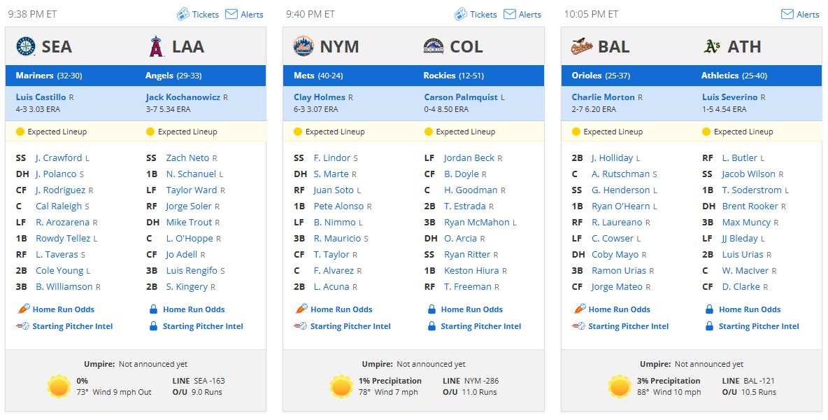This screenshot has height=420, width=828.
Task: Click ticket icon for SEA vs LAA game
Action: [183, 14]
